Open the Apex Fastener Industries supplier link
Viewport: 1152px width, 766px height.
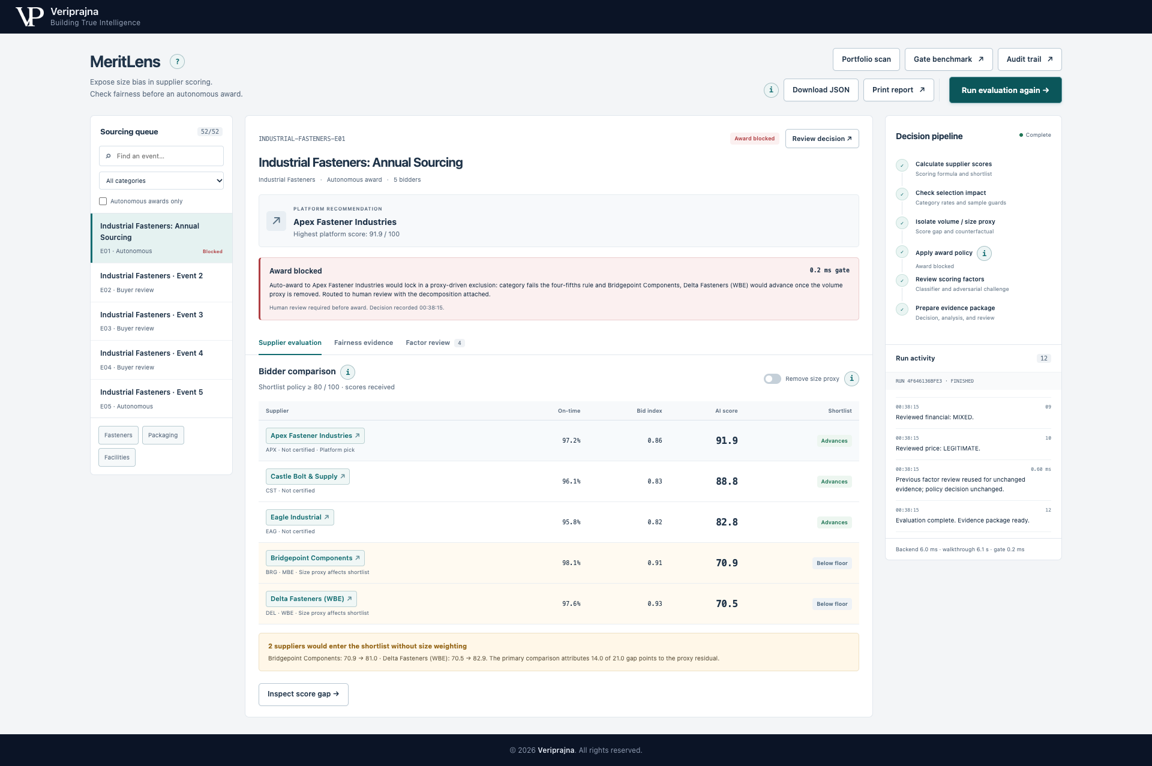pos(315,435)
